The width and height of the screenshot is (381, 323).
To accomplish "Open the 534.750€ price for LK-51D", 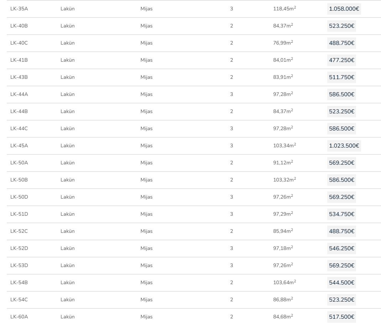I will coord(341,214).
